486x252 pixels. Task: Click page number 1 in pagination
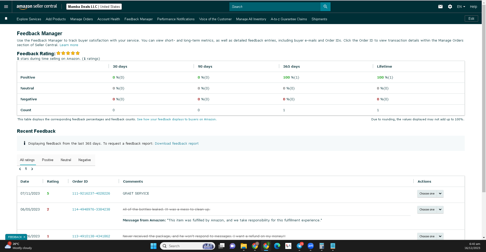26,169
